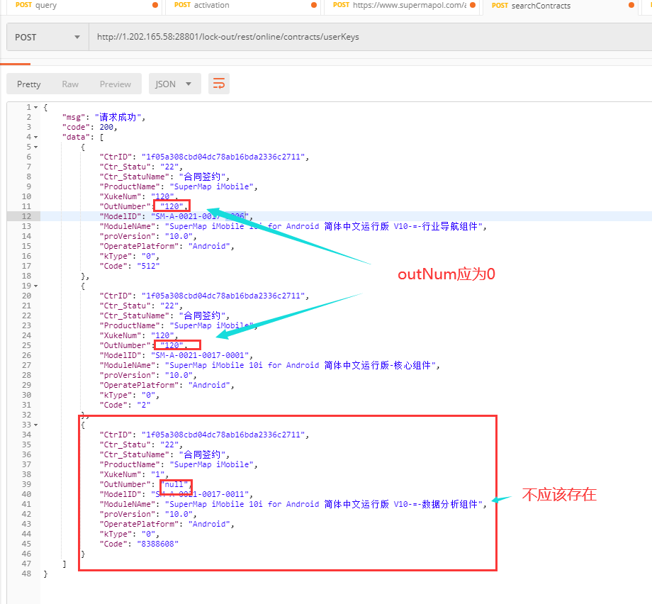Collapse second data object at line 19
Screen dimensions: 652x604
pos(36,286)
